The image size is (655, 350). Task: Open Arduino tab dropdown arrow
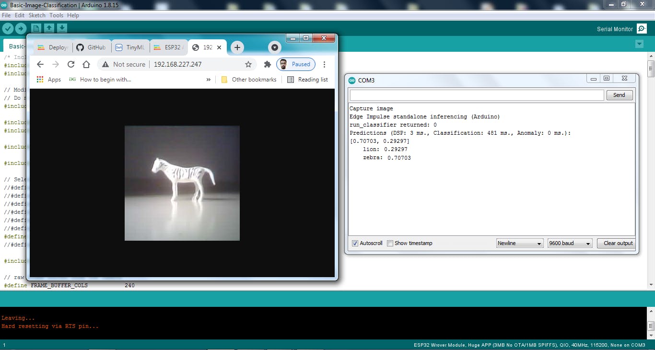click(x=639, y=44)
